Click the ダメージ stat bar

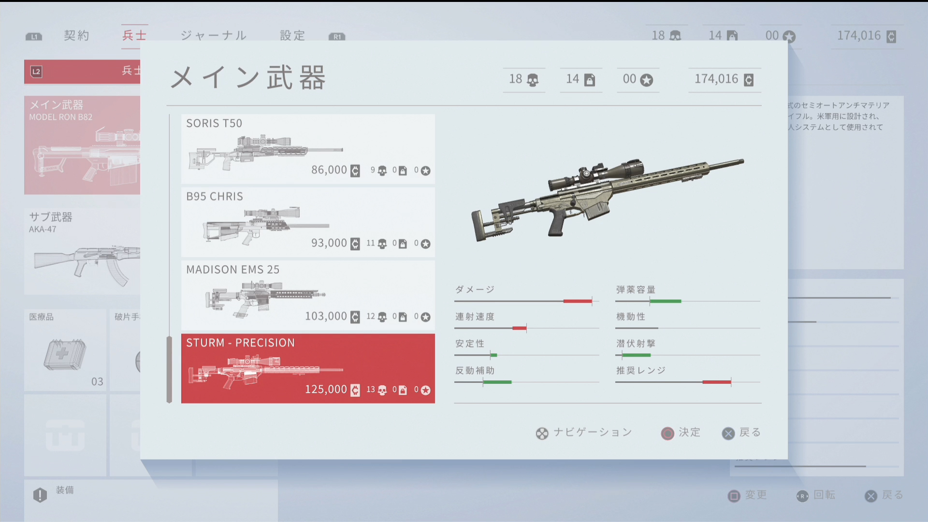point(526,301)
